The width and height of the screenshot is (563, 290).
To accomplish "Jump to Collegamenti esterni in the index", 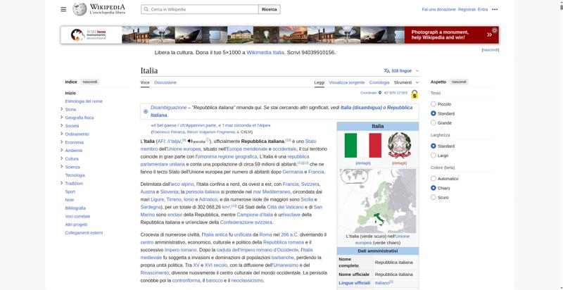I will pos(84,233).
